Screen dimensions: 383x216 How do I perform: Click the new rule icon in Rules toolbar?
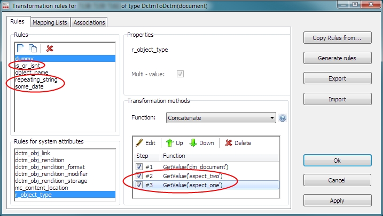pyautogui.click(x=21, y=49)
